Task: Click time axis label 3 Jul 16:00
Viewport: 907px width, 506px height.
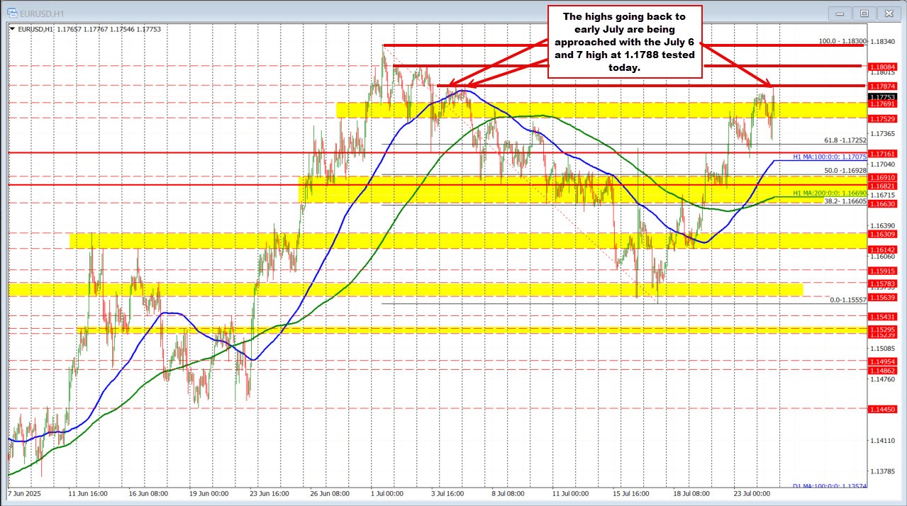Action: click(448, 493)
